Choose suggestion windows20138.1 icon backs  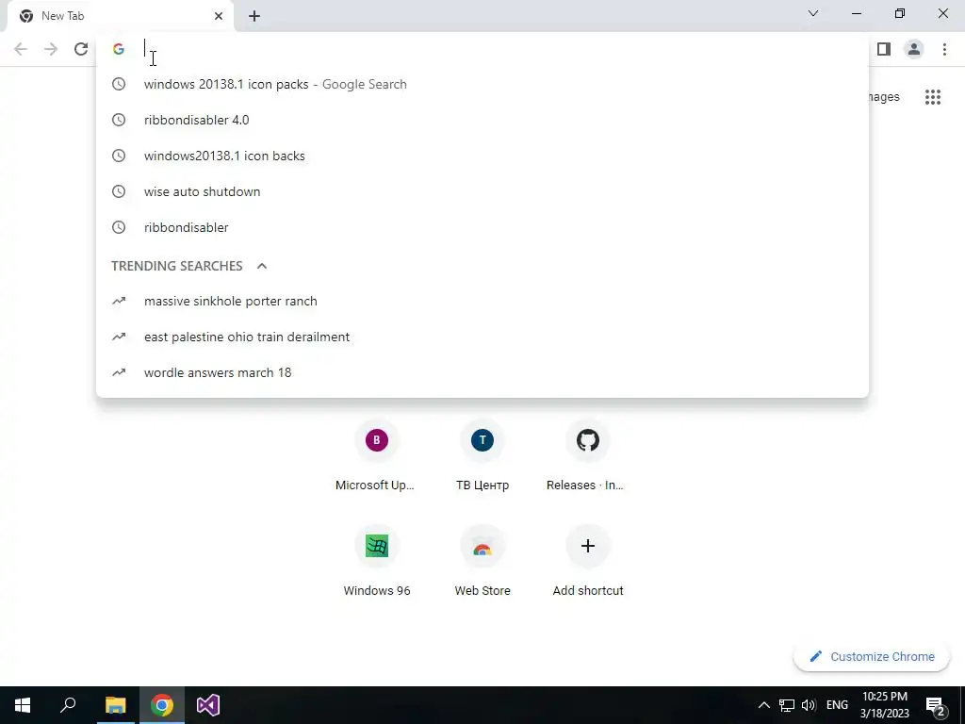tap(482, 156)
